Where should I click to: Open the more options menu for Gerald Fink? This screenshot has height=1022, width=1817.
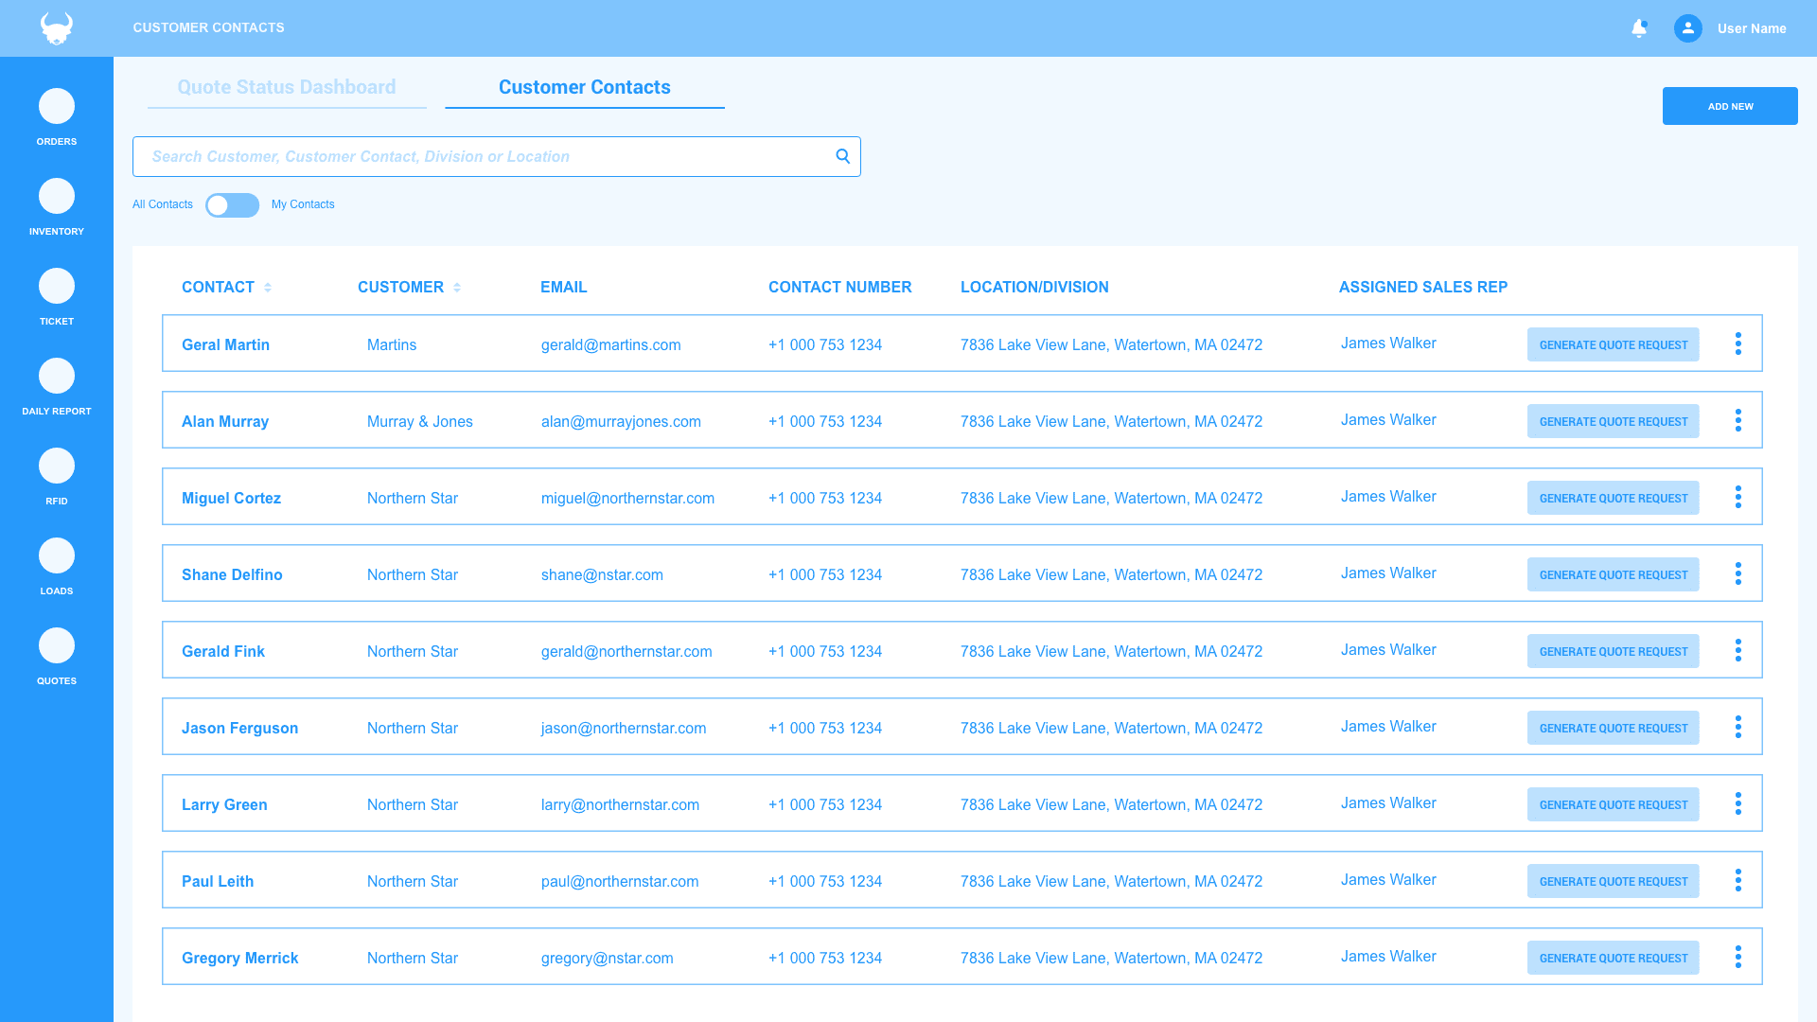(x=1738, y=650)
